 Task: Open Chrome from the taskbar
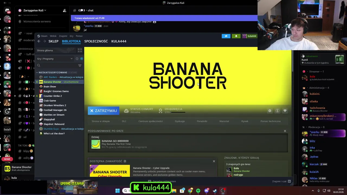[190, 191]
